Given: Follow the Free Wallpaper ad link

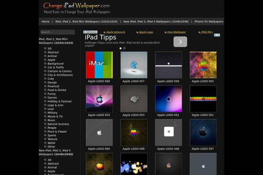Looking at the screenshot, I should point(175,32).
